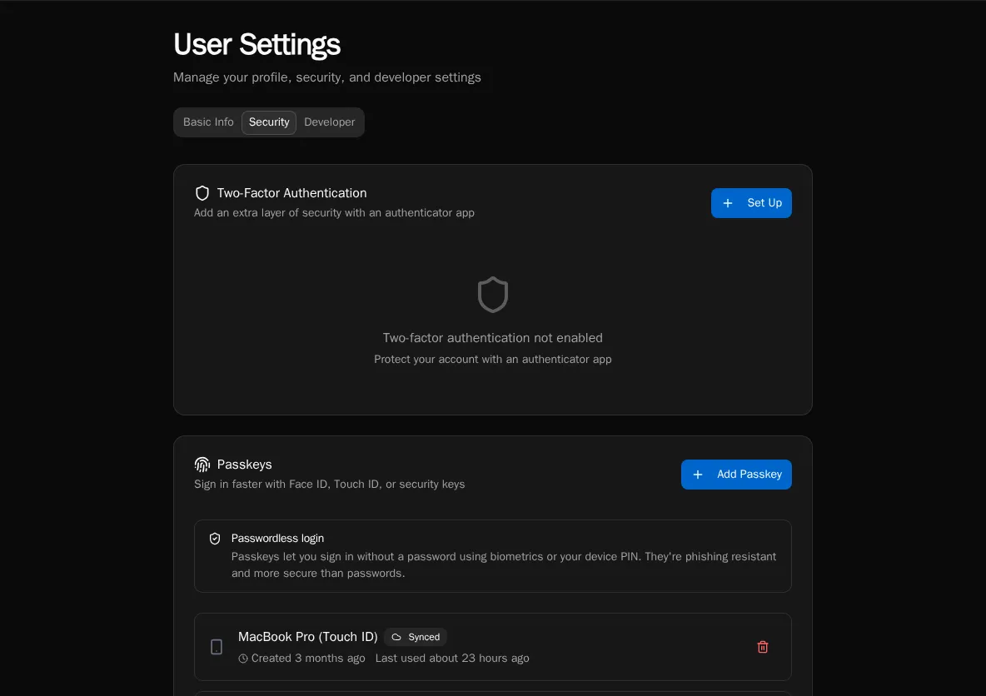Select the MacBook Pro (Touch ID) passkey name
The height and width of the screenshot is (696, 986).
(x=307, y=637)
